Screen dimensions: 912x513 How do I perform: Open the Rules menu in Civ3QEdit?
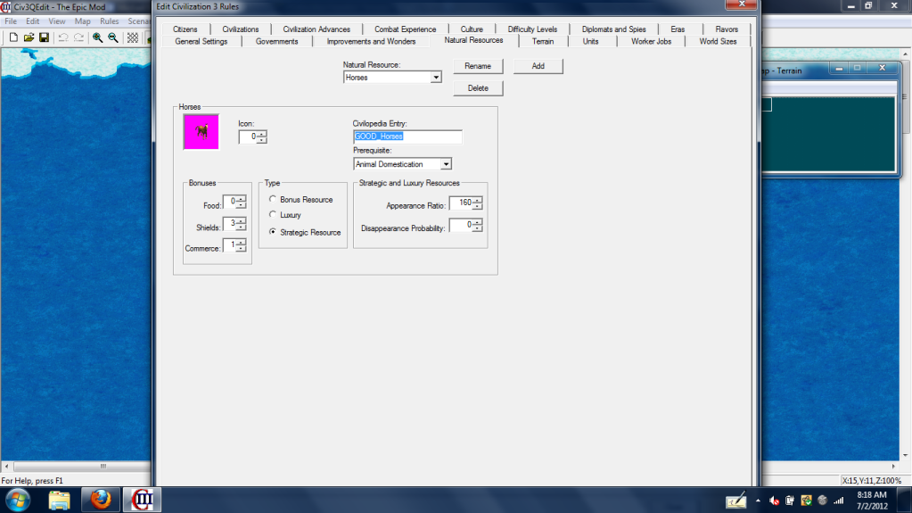tap(110, 21)
